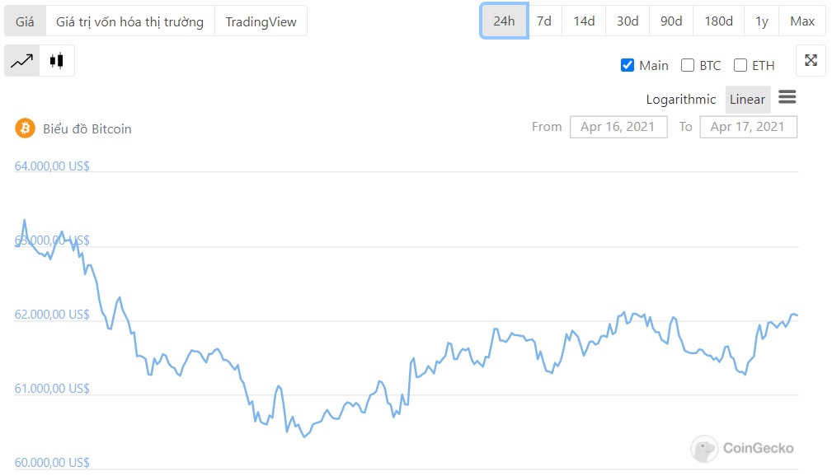Viewport: 832px width, 476px height.
Task: Edit the To date field Apr 17, 2021
Action: [748, 126]
